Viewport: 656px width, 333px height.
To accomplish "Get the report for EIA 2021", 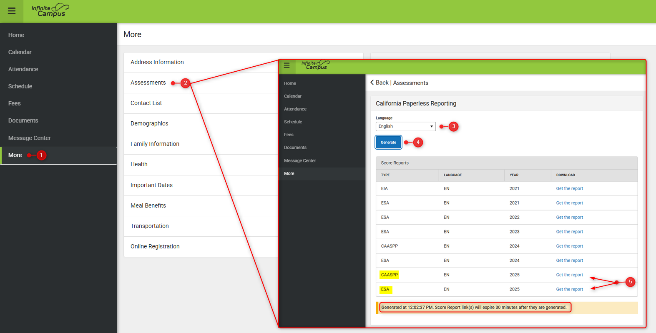I will click(570, 188).
